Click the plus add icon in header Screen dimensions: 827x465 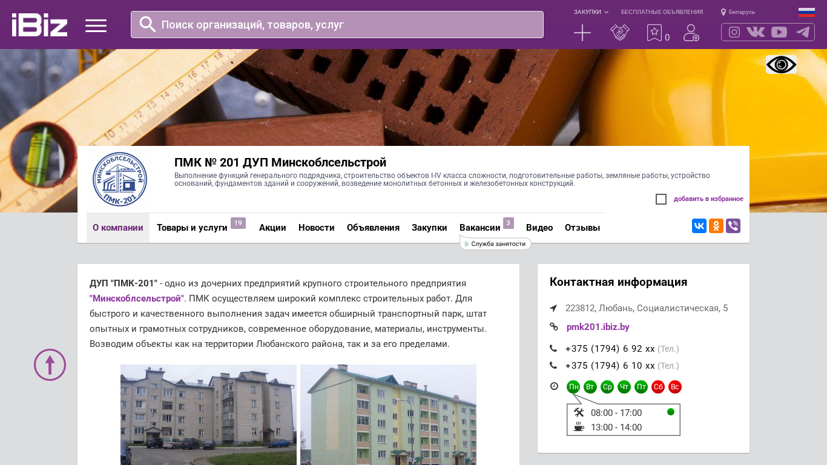582,33
